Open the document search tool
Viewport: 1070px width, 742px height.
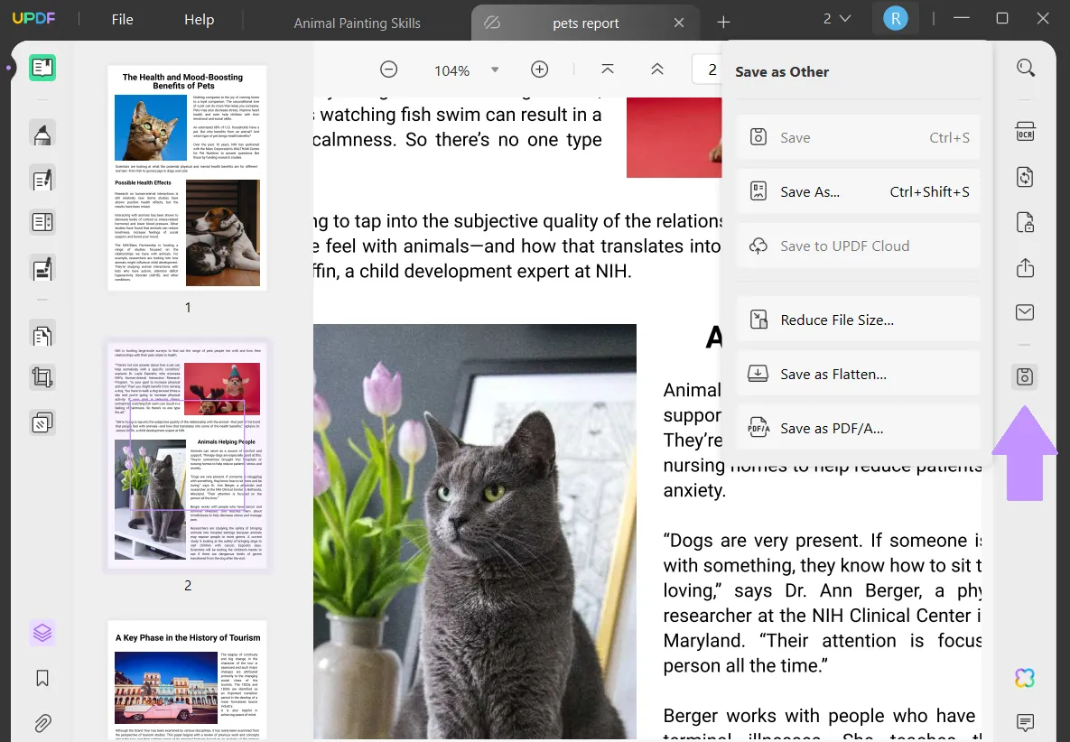point(1025,68)
